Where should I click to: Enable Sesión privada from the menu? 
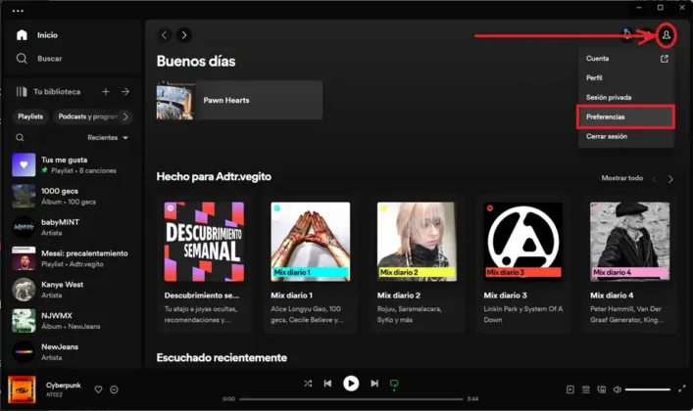coord(626,97)
